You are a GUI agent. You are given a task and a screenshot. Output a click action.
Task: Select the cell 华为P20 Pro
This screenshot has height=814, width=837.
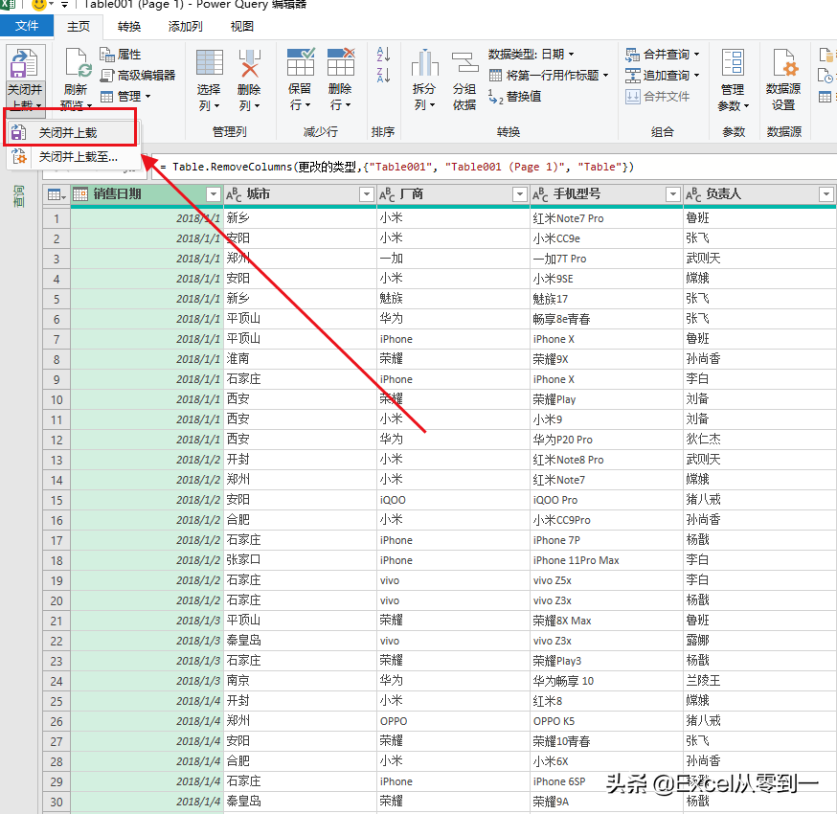[606, 440]
